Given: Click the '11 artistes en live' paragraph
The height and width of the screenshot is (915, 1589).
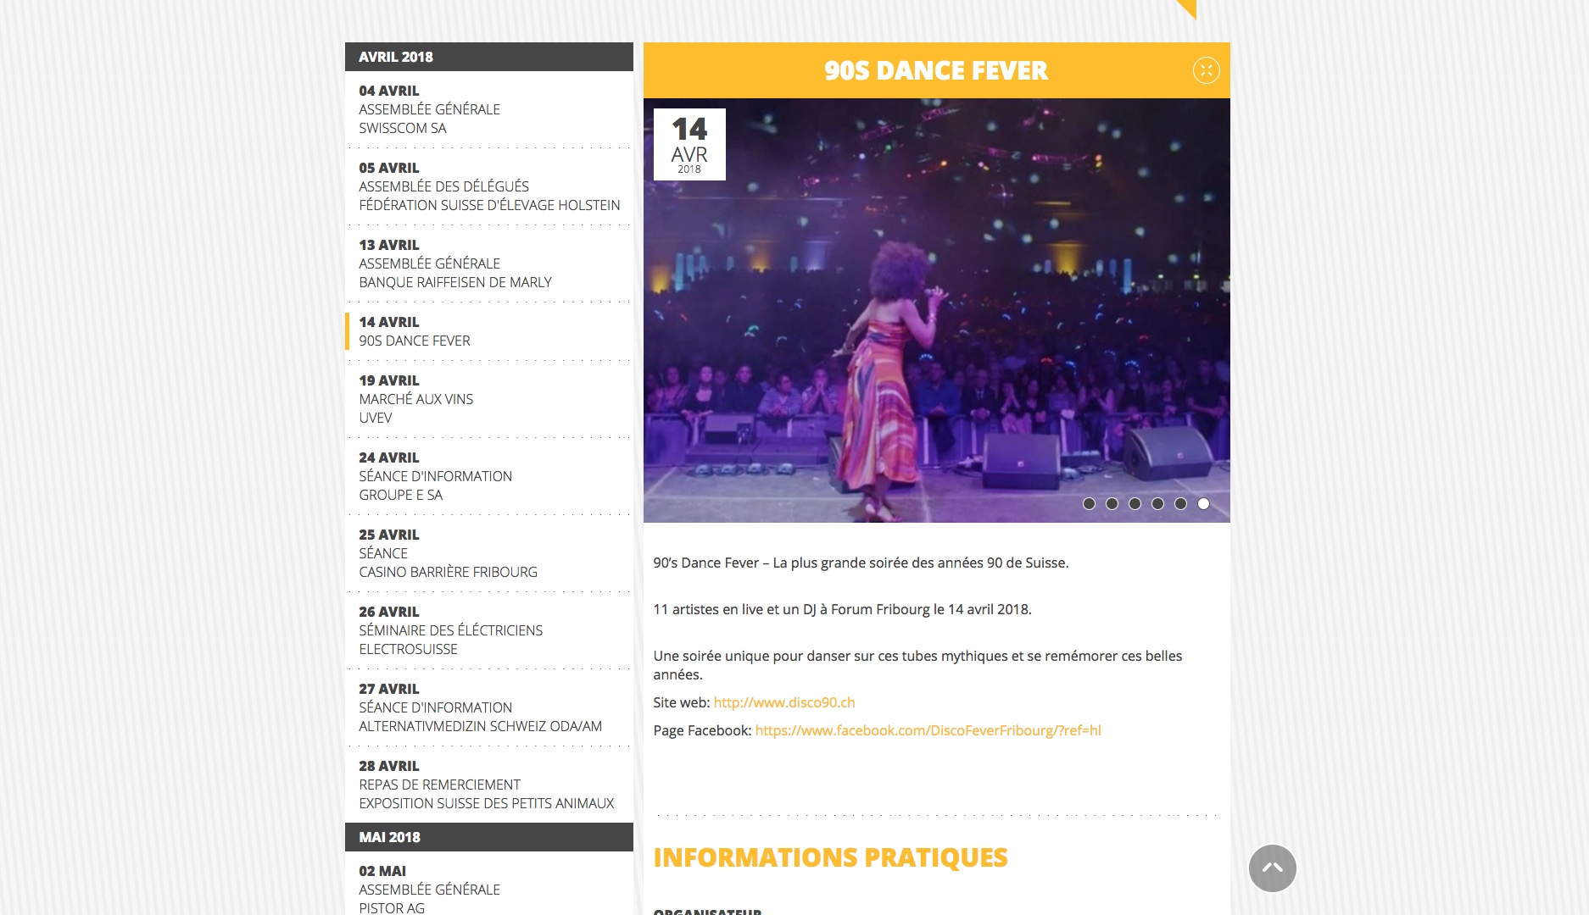Looking at the screenshot, I should click(842, 609).
